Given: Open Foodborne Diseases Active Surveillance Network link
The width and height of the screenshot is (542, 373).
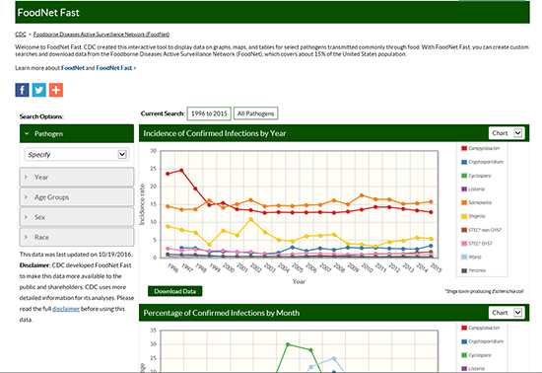Looking at the screenshot, I should click(102, 35).
